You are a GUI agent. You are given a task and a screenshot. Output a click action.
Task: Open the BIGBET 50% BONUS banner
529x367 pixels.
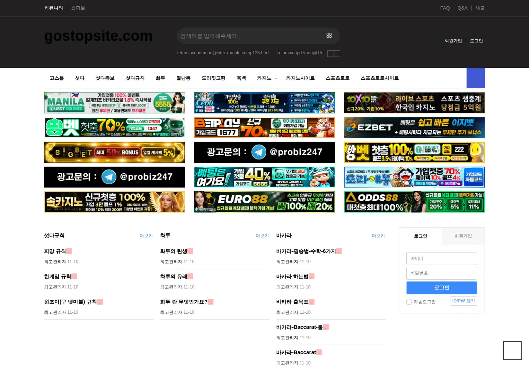tap(115, 152)
